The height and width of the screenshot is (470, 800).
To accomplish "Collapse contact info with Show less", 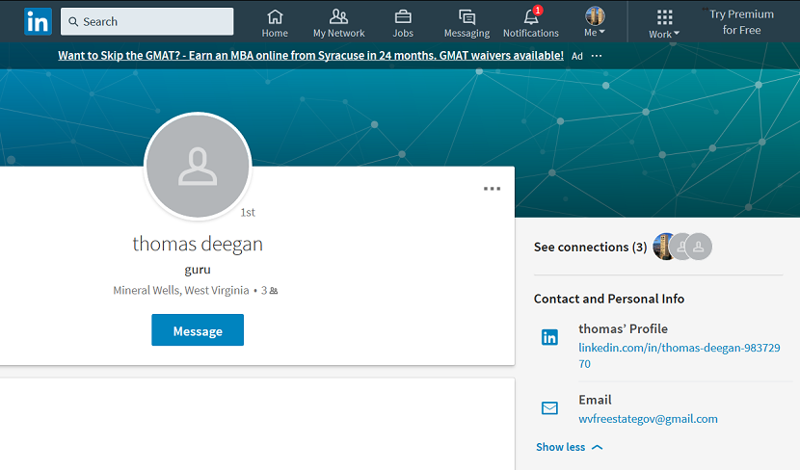I will click(x=570, y=447).
